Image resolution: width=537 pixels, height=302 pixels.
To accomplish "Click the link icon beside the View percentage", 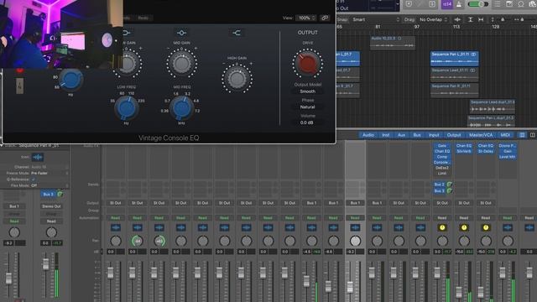I will [325, 18].
